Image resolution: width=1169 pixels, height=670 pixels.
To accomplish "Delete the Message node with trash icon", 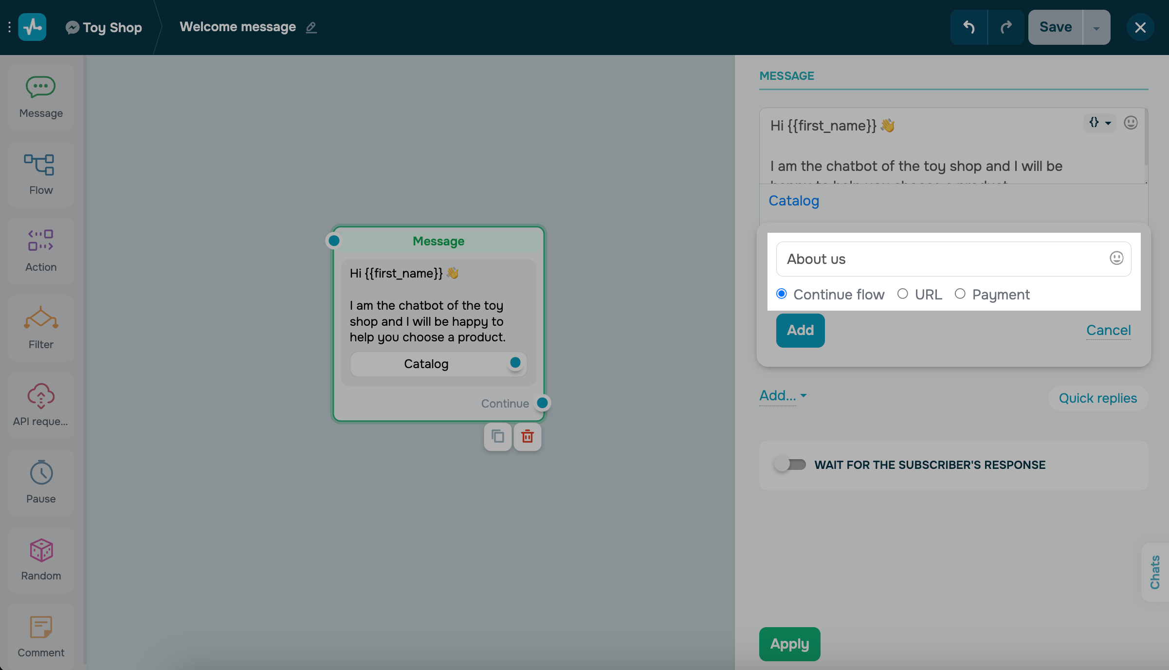I will click(x=527, y=437).
